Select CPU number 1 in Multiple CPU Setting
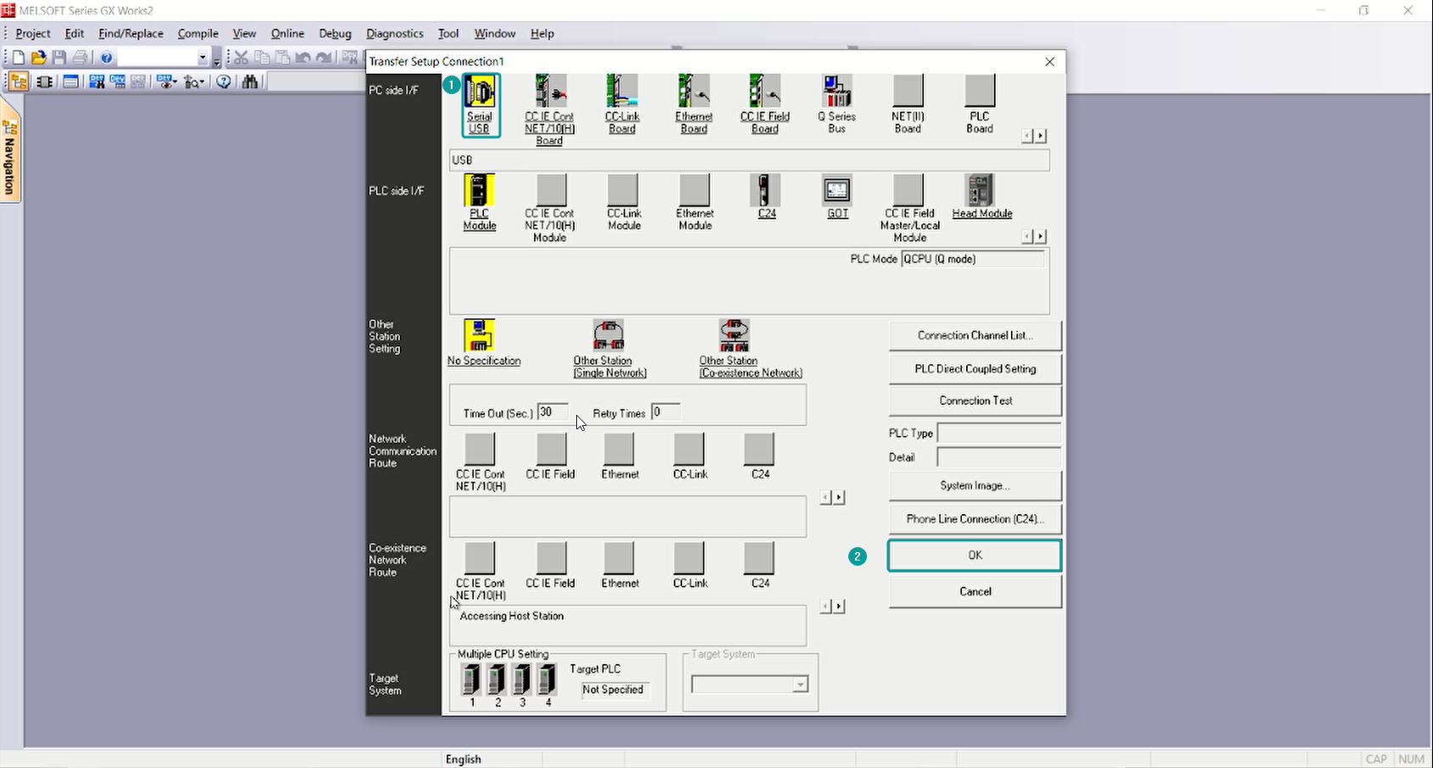Viewport: 1433px width, 768px height. pyautogui.click(x=471, y=679)
